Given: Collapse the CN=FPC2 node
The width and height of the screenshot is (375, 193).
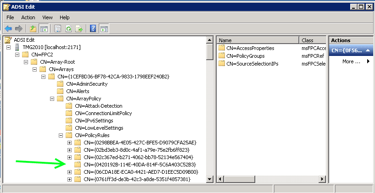Looking at the screenshot, I should (x=17, y=55).
